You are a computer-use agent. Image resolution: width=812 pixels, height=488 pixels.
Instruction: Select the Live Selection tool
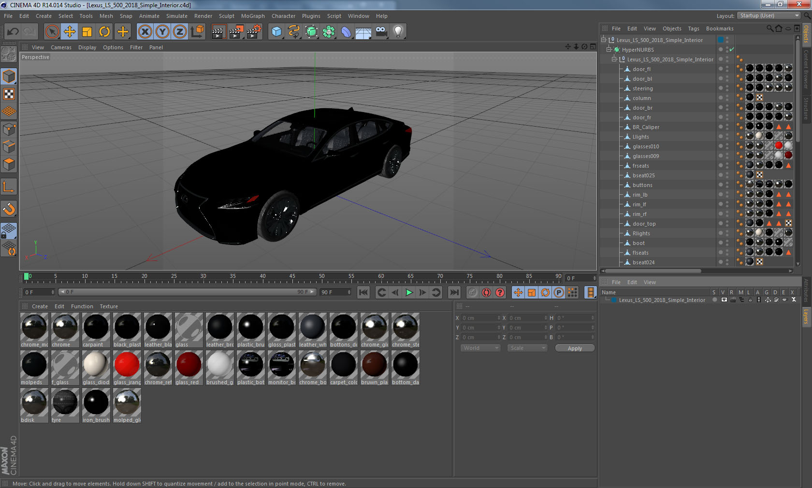point(52,32)
